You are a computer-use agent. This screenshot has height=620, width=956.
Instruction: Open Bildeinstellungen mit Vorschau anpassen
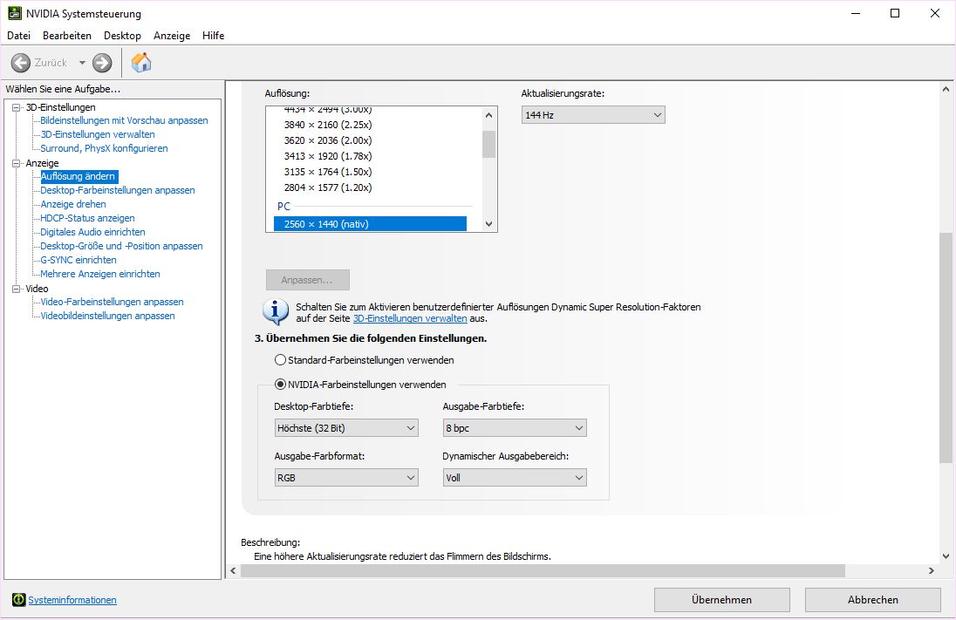(125, 120)
